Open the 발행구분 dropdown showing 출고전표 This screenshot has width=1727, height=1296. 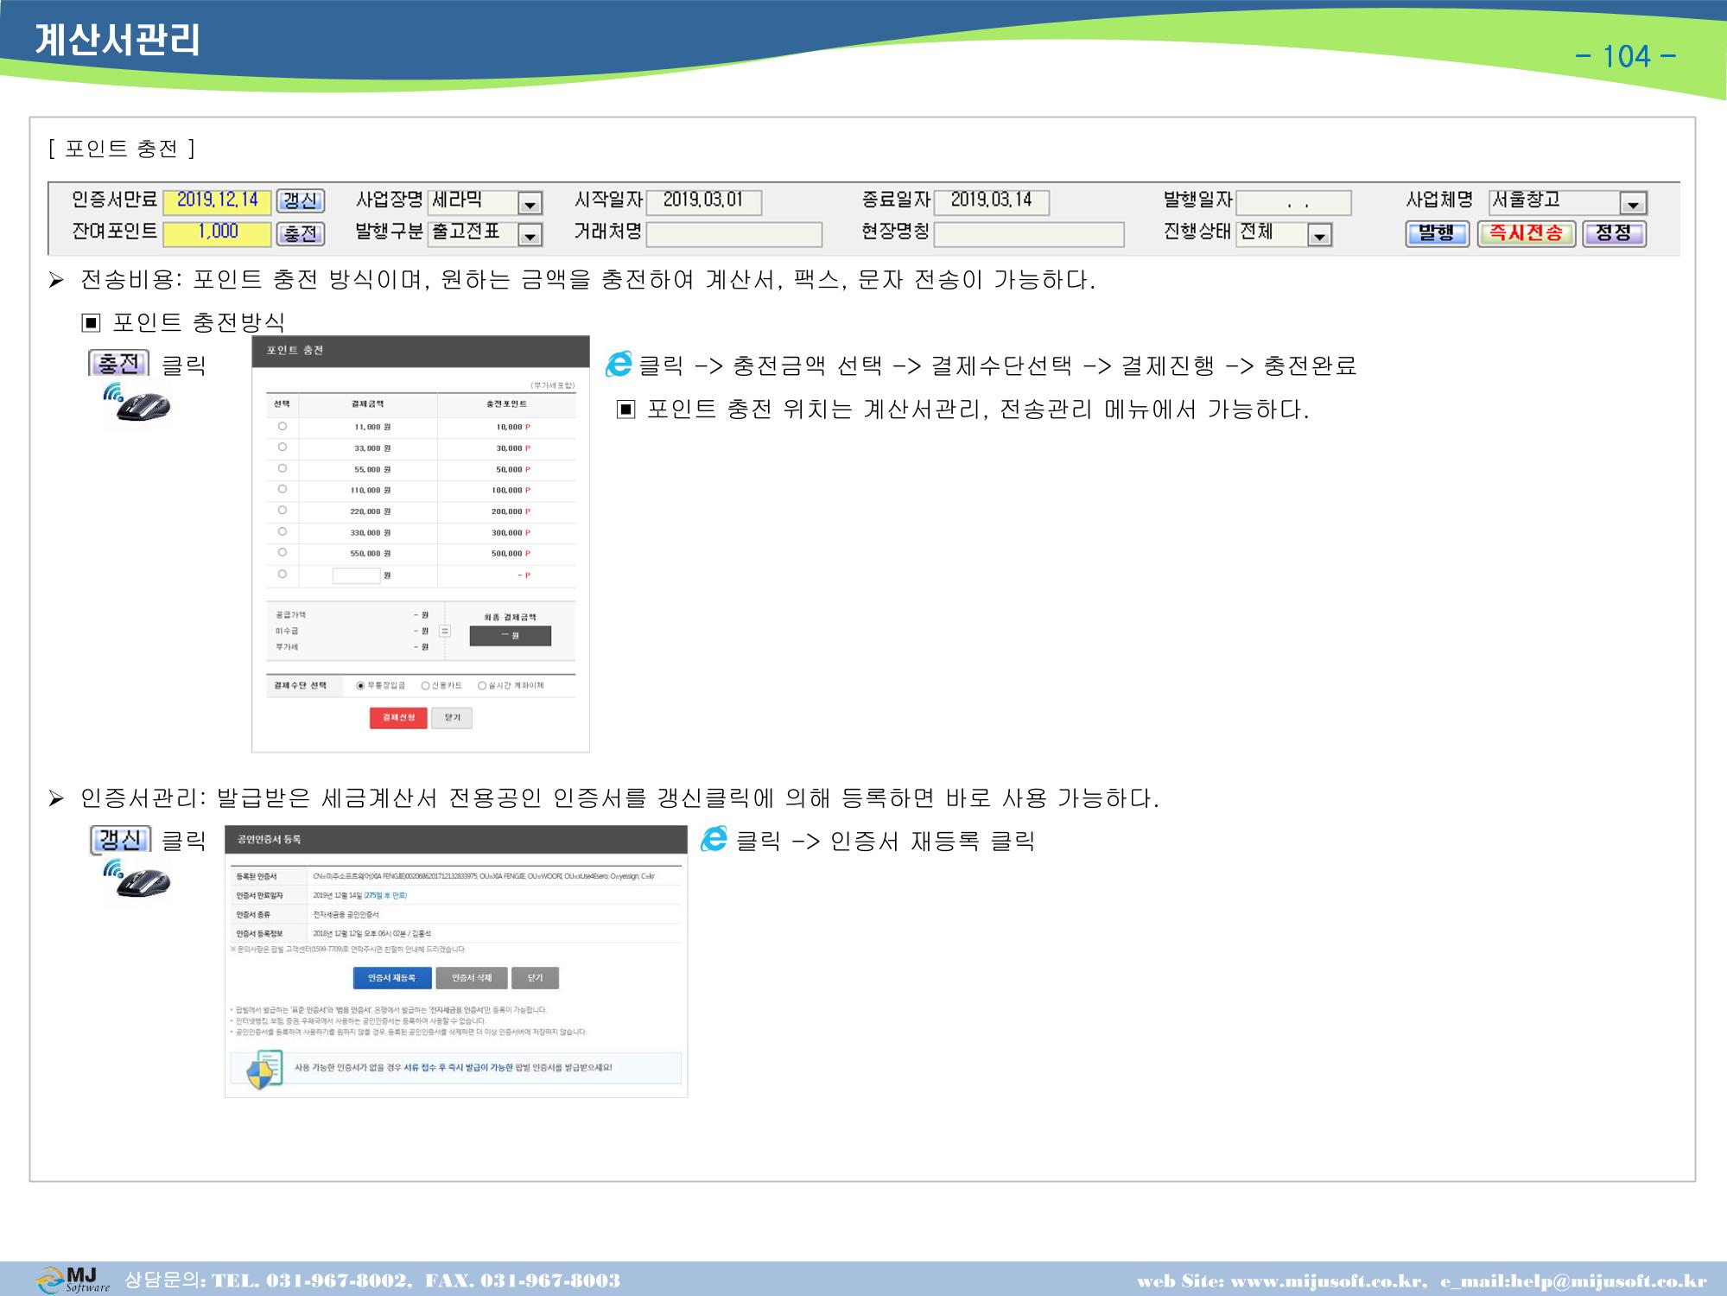(x=530, y=235)
